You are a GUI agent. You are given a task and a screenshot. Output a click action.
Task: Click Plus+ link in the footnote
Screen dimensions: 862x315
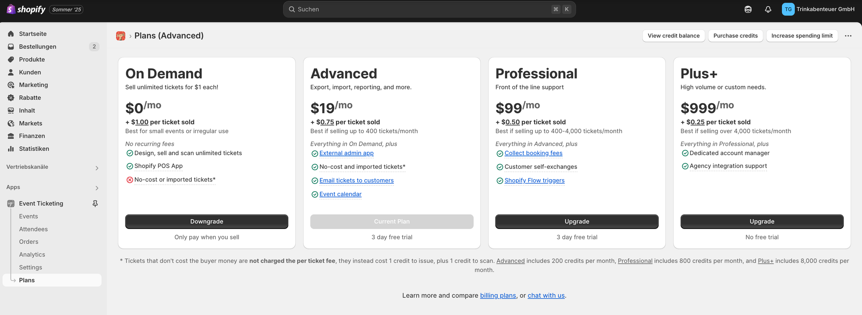tap(766, 261)
